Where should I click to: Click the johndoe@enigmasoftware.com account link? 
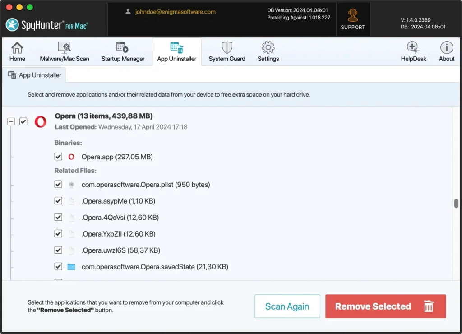click(x=176, y=12)
